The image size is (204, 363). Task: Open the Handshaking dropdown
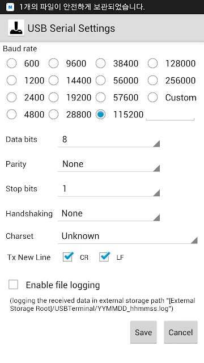(x=109, y=214)
